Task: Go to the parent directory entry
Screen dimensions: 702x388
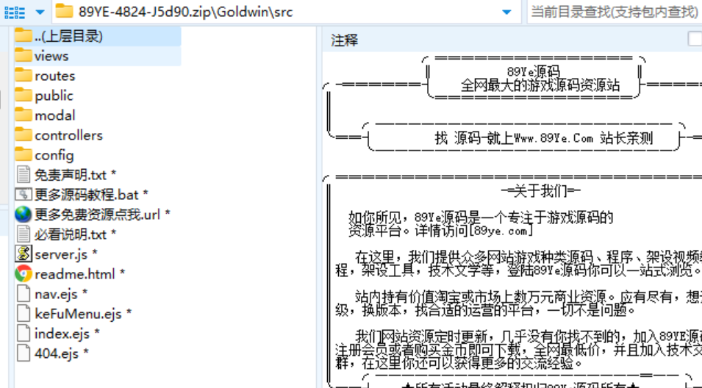Action: coord(68,36)
